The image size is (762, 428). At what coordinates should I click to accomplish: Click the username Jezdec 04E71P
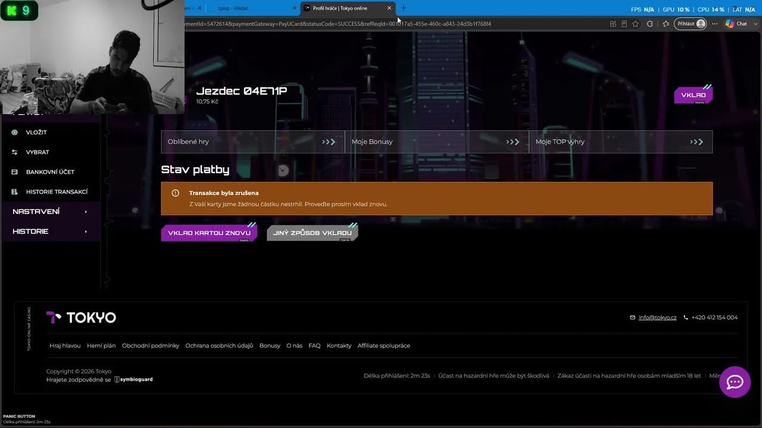point(241,91)
